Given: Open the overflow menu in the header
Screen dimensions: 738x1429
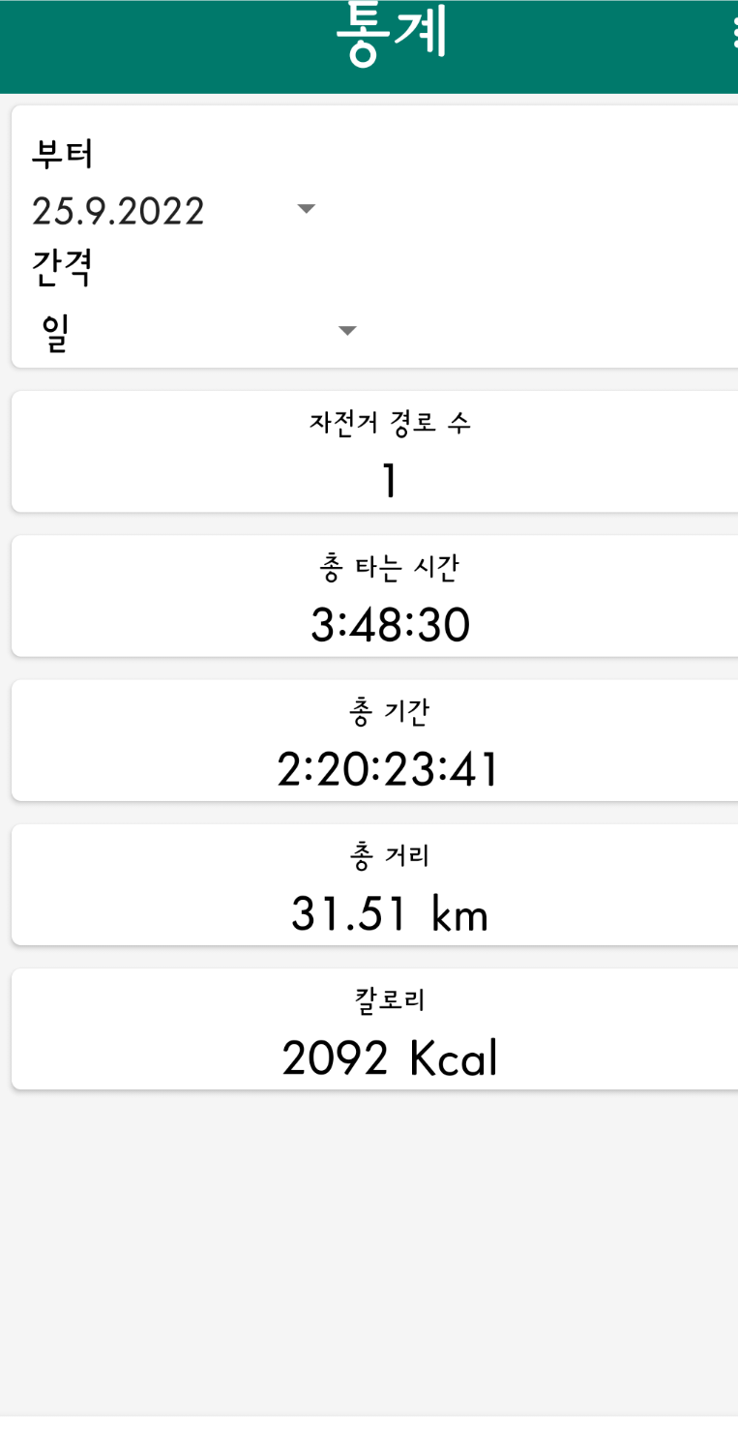Looking at the screenshot, I should (x=730, y=35).
